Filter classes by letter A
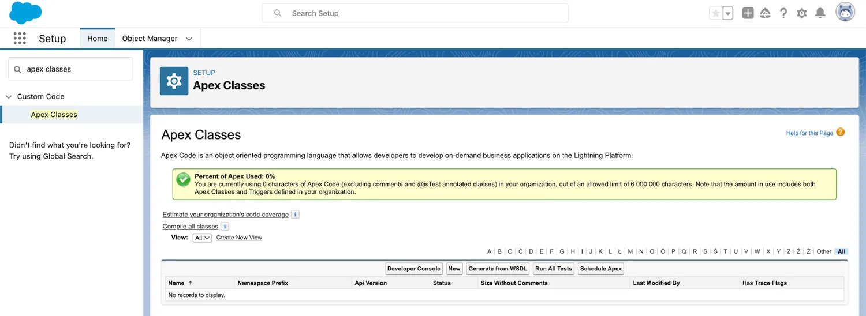Screen dimensions: 866x316 tap(489, 251)
